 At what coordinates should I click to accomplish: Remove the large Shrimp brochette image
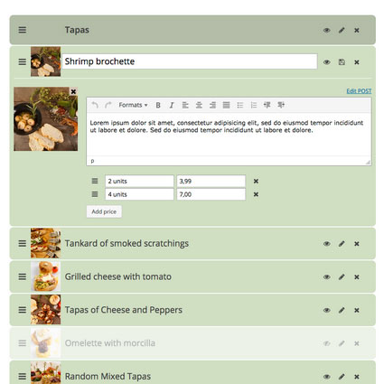(x=73, y=91)
